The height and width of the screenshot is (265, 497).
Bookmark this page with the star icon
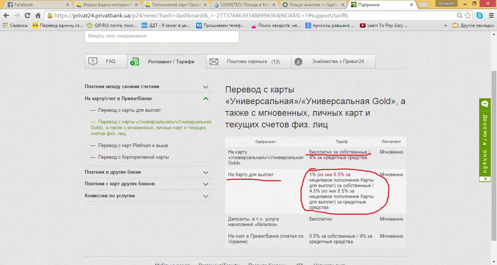pos(468,16)
